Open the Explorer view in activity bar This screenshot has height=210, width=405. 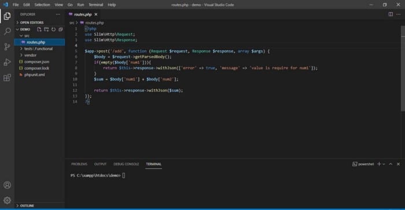coord(7,16)
